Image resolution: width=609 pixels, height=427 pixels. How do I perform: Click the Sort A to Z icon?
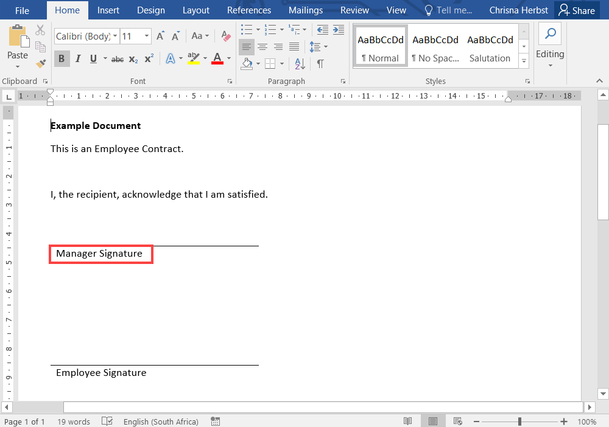pyautogui.click(x=300, y=63)
